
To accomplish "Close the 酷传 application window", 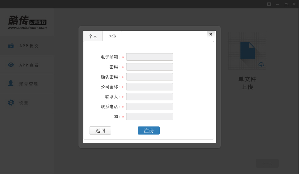I will [294, 4].
